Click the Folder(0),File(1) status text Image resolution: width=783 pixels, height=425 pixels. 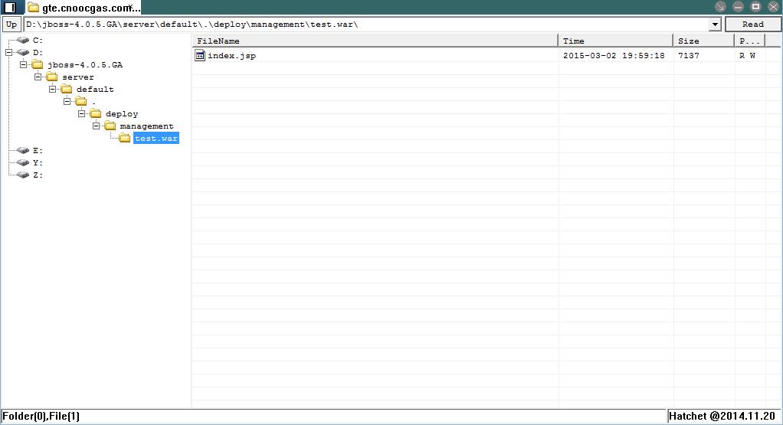[x=41, y=416]
